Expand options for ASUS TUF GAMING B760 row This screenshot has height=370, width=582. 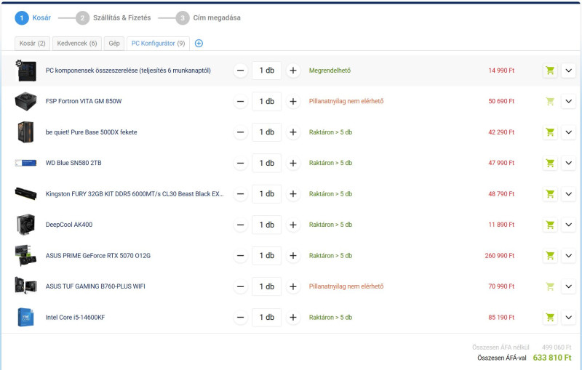point(568,286)
